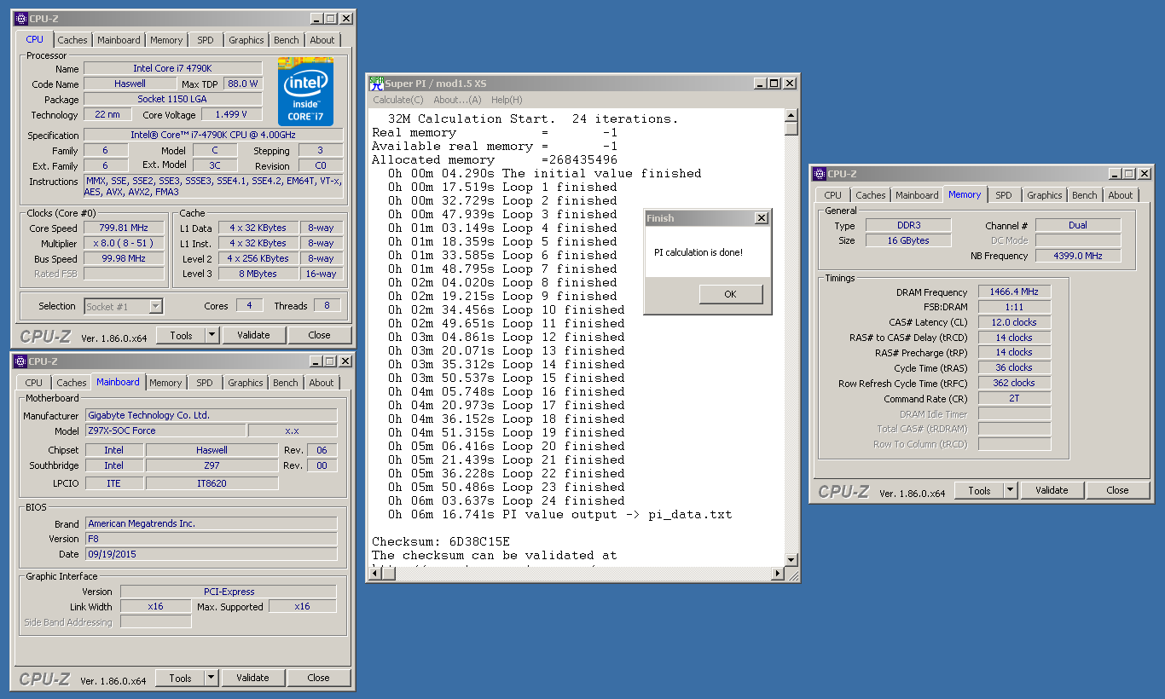This screenshot has width=1165, height=699.
Task: Click the Super PI vertical scrollbar thumb
Action: [x=791, y=129]
